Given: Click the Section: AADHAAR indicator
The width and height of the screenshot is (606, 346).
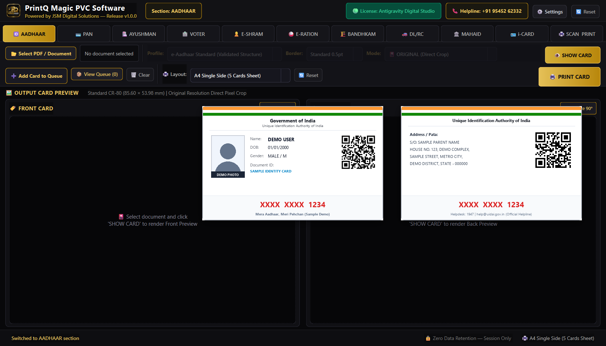Looking at the screenshot, I should (173, 11).
